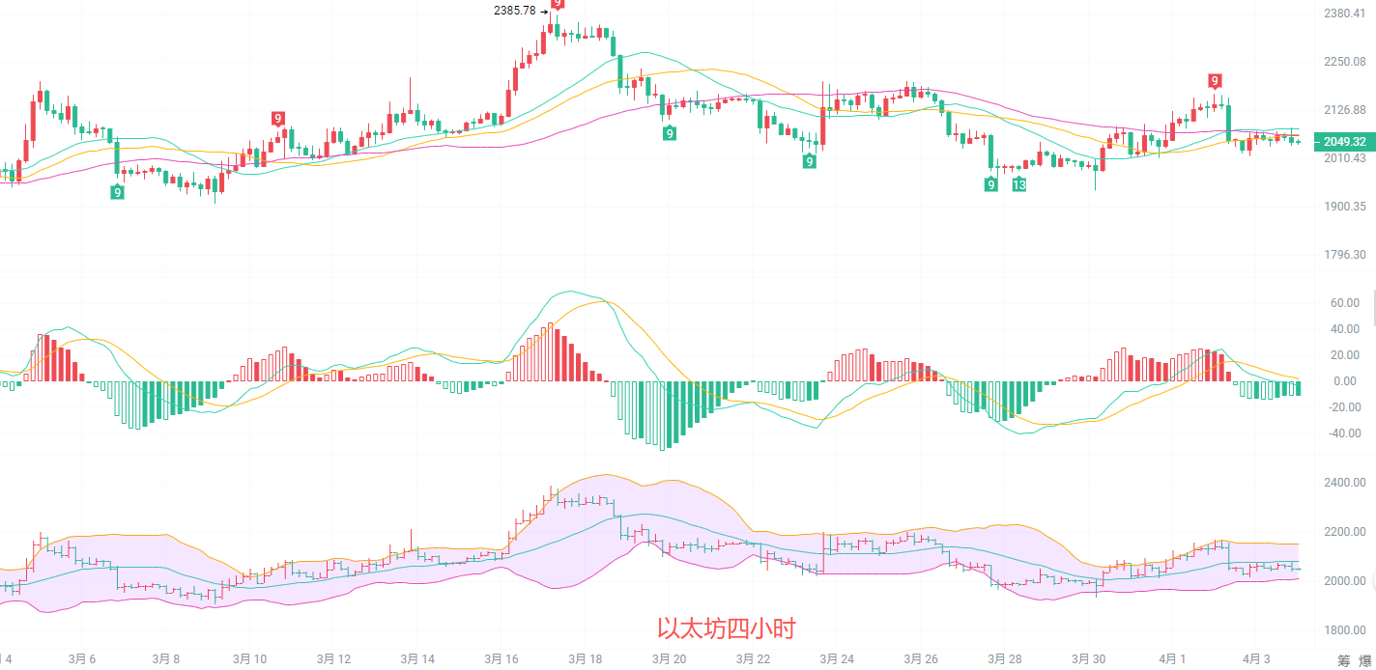This screenshot has height=670, width=1376.
Task: Click the 0.00 level on the MACD axis
Action: click(x=1344, y=381)
